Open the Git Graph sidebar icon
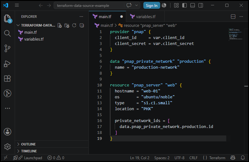 point(7,93)
